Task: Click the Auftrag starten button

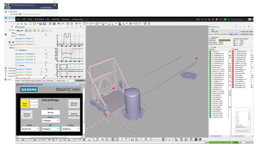Action: point(27,115)
